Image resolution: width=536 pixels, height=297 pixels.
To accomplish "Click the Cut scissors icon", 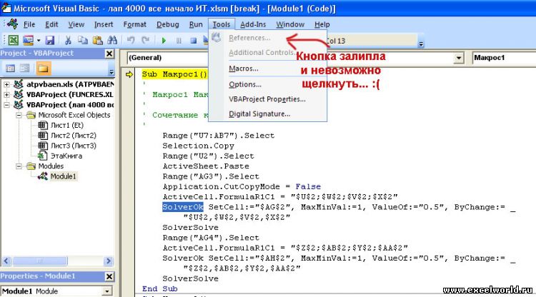I will point(69,41).
